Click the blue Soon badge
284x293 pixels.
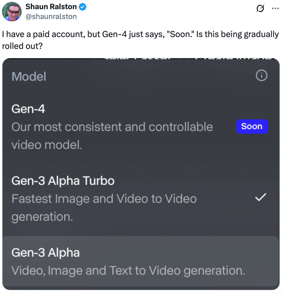coord(252,127)
